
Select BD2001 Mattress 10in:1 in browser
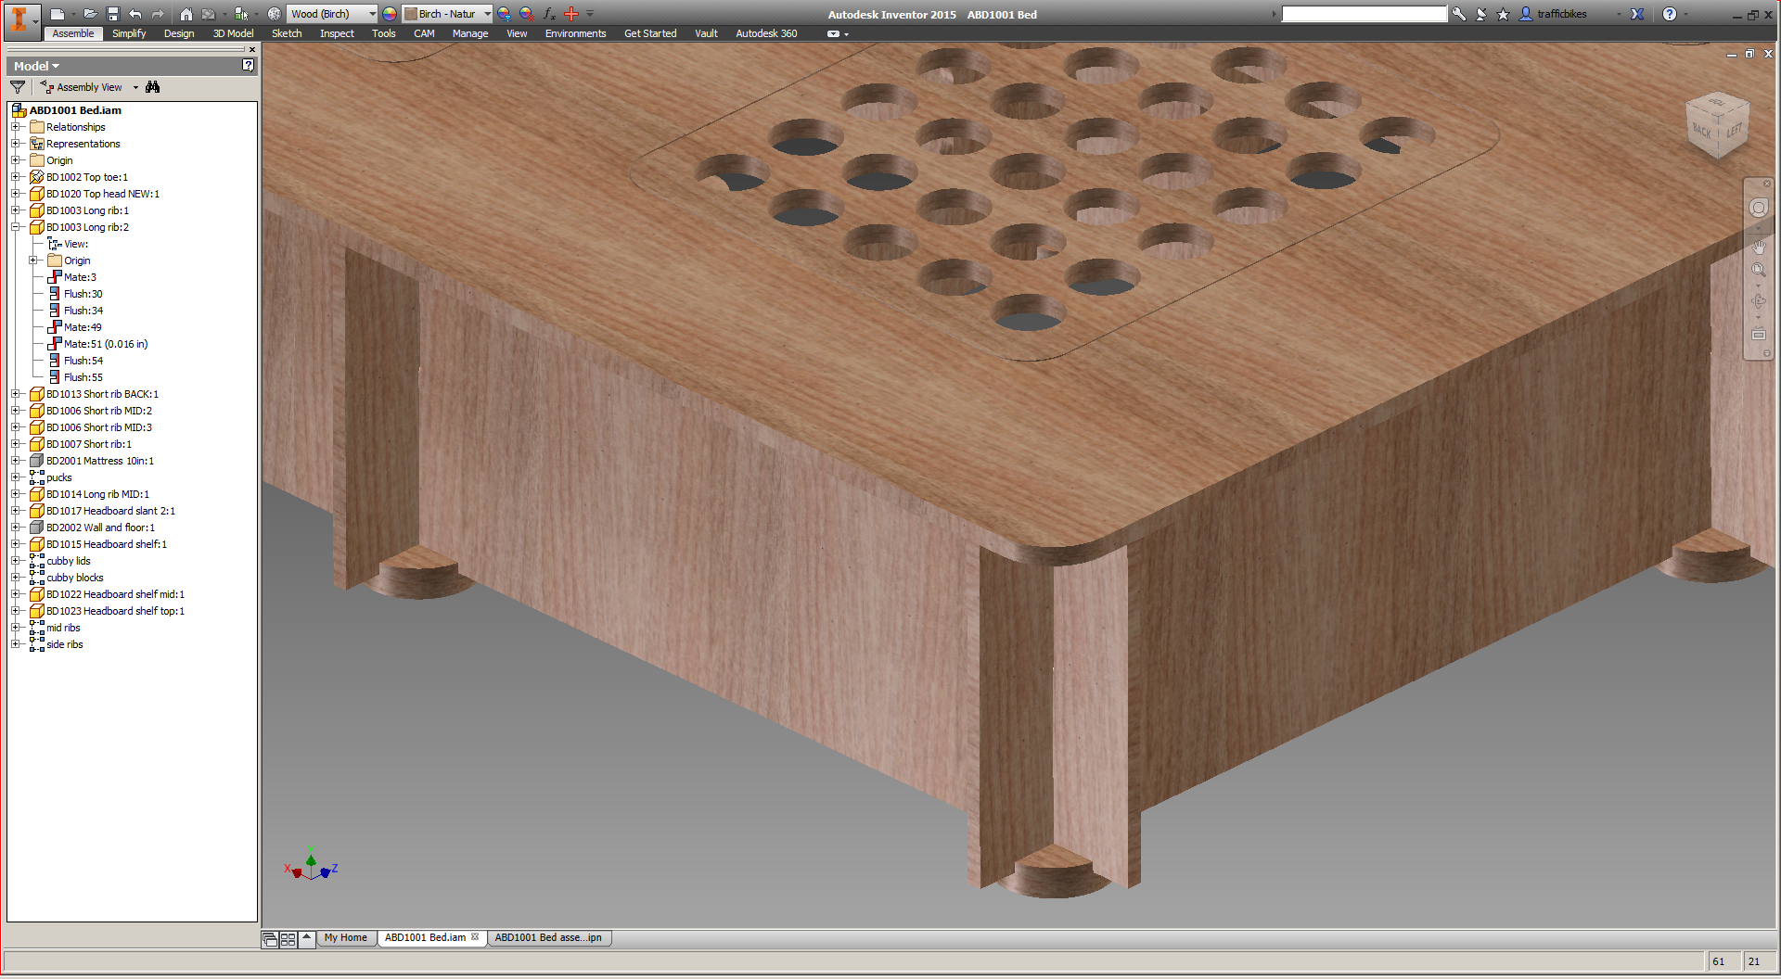tap(100, 461)
